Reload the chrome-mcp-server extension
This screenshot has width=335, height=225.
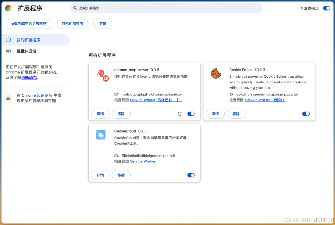coord(180,114)
